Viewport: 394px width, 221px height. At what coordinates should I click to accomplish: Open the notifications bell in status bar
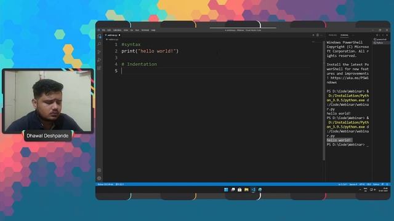pos(387,184)
